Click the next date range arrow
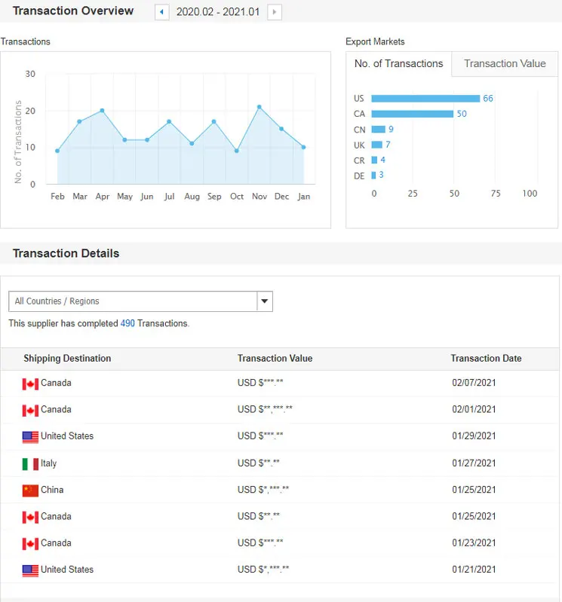This screenshot has height=602, width=562. pos(275,12)
